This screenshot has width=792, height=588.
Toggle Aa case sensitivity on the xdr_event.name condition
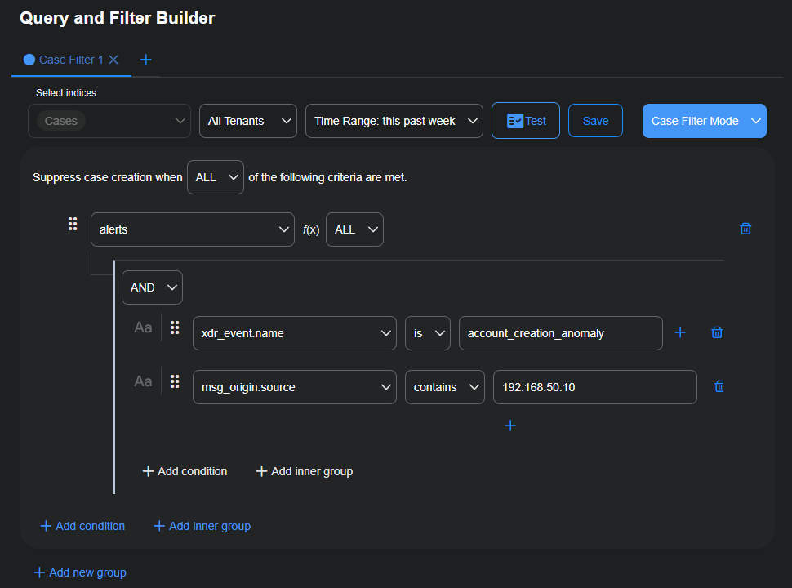[x=142, y=327]
